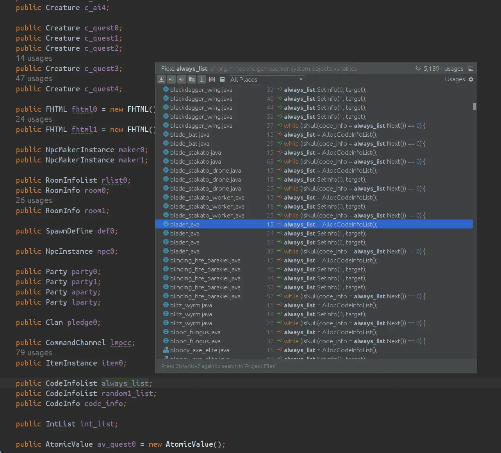501x453 pixels.
Task: Click the download-arrow icon in usages toolbar
Action: tap(161, 79)
